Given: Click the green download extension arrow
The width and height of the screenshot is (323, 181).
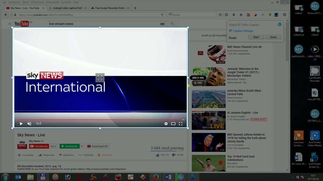Looking at the screenshot, I should [270, 15].
